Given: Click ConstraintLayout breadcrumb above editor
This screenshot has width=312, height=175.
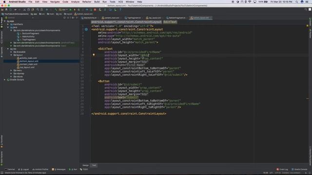Looking at the screenshot, I should click(126, 22).
